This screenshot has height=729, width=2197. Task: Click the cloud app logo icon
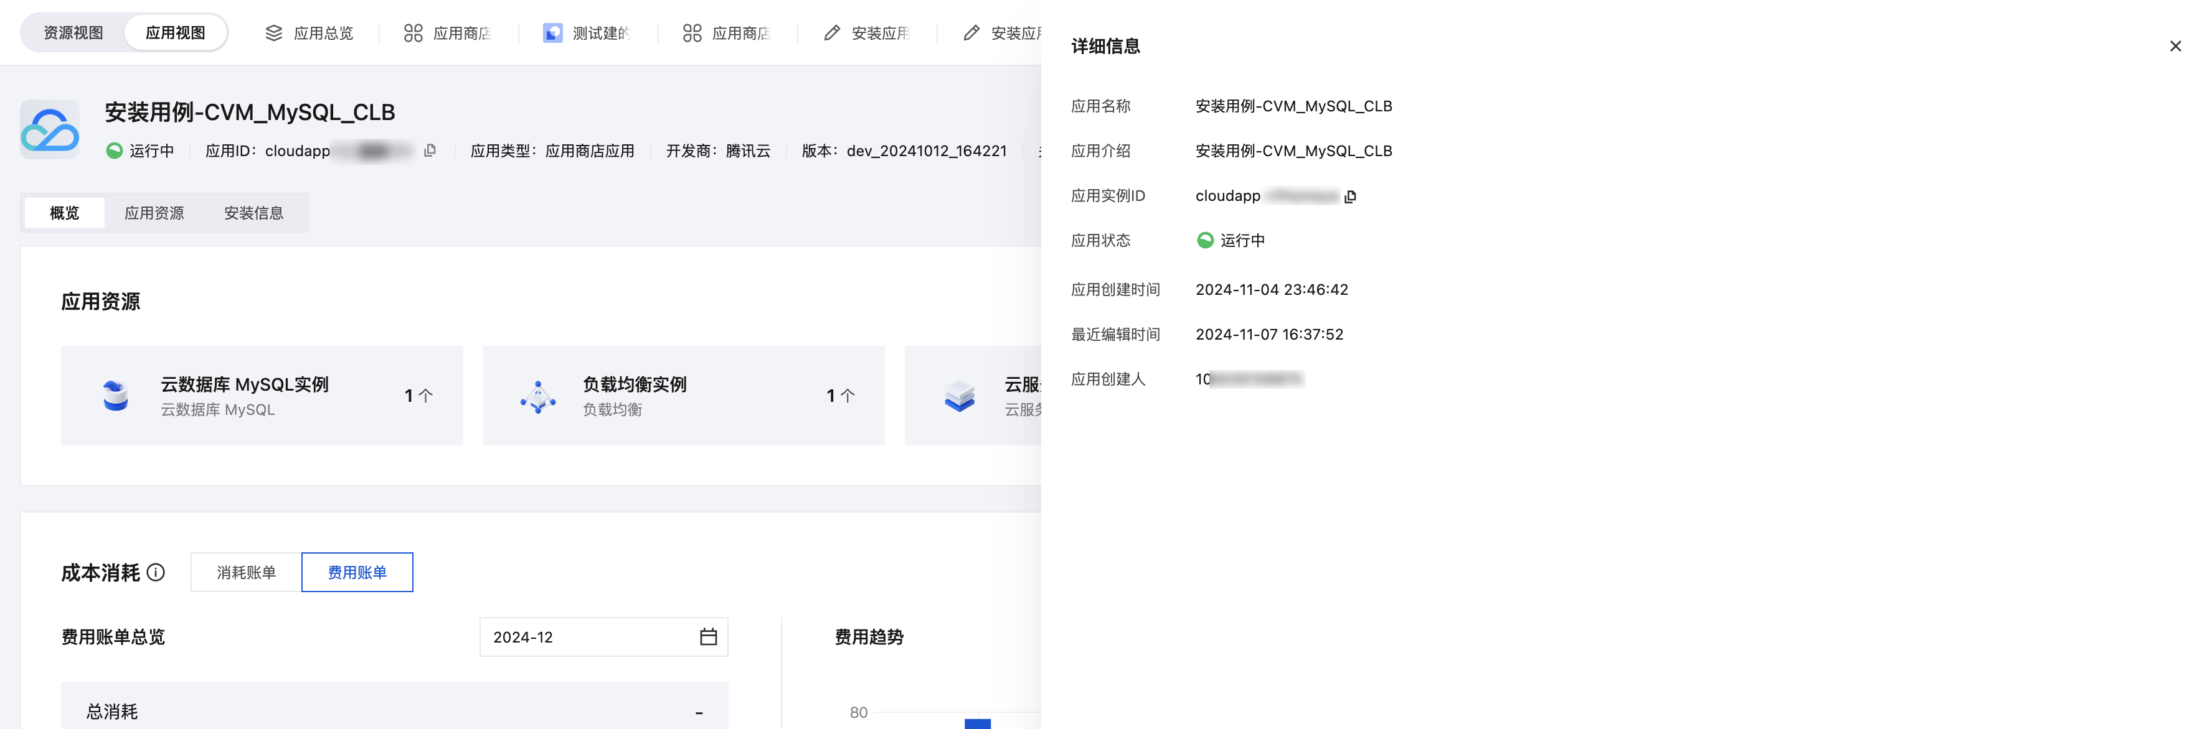click(x=49, y=129)
